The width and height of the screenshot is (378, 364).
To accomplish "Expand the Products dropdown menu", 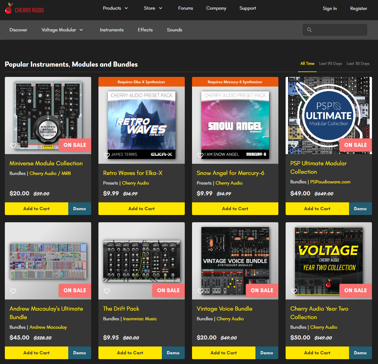I will pyautogui.click(x=115, y=8).
